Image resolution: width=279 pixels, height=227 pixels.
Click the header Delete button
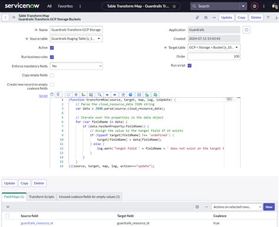click(256, 18)
